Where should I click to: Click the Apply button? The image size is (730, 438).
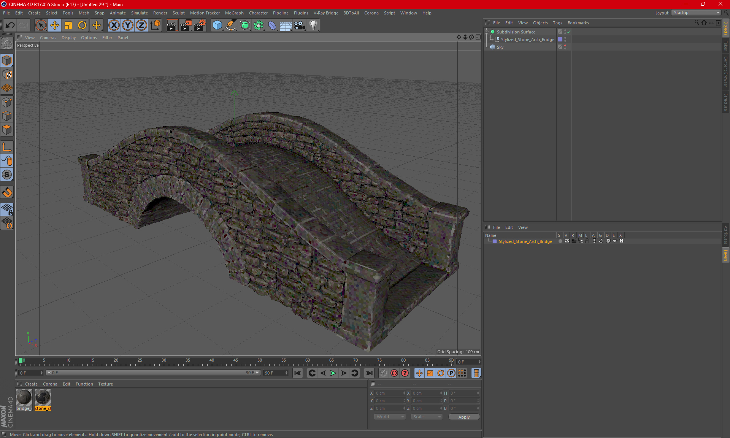coord(464,417)
